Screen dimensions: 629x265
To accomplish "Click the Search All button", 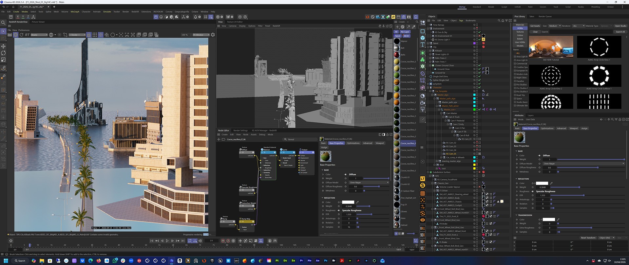I will point(620,32).
